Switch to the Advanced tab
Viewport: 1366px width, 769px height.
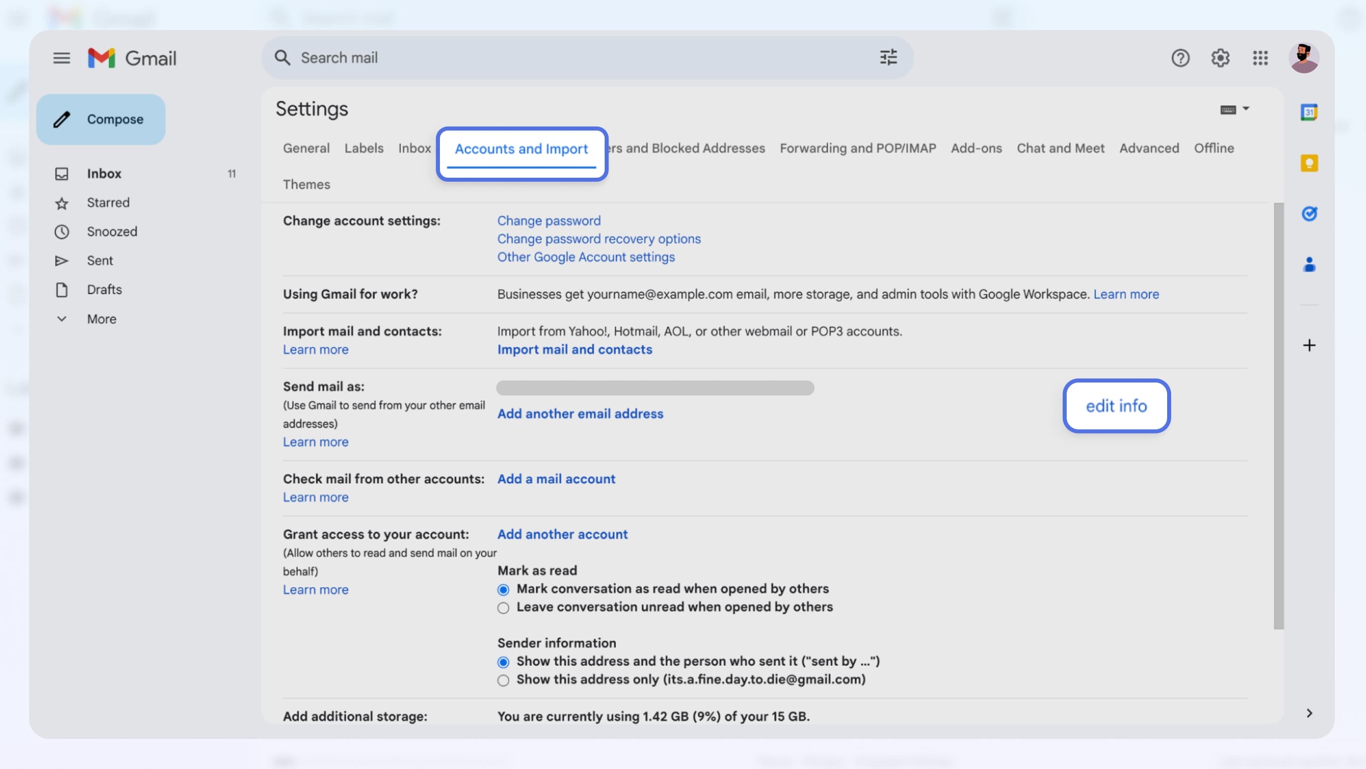(x=1149, y=149)
